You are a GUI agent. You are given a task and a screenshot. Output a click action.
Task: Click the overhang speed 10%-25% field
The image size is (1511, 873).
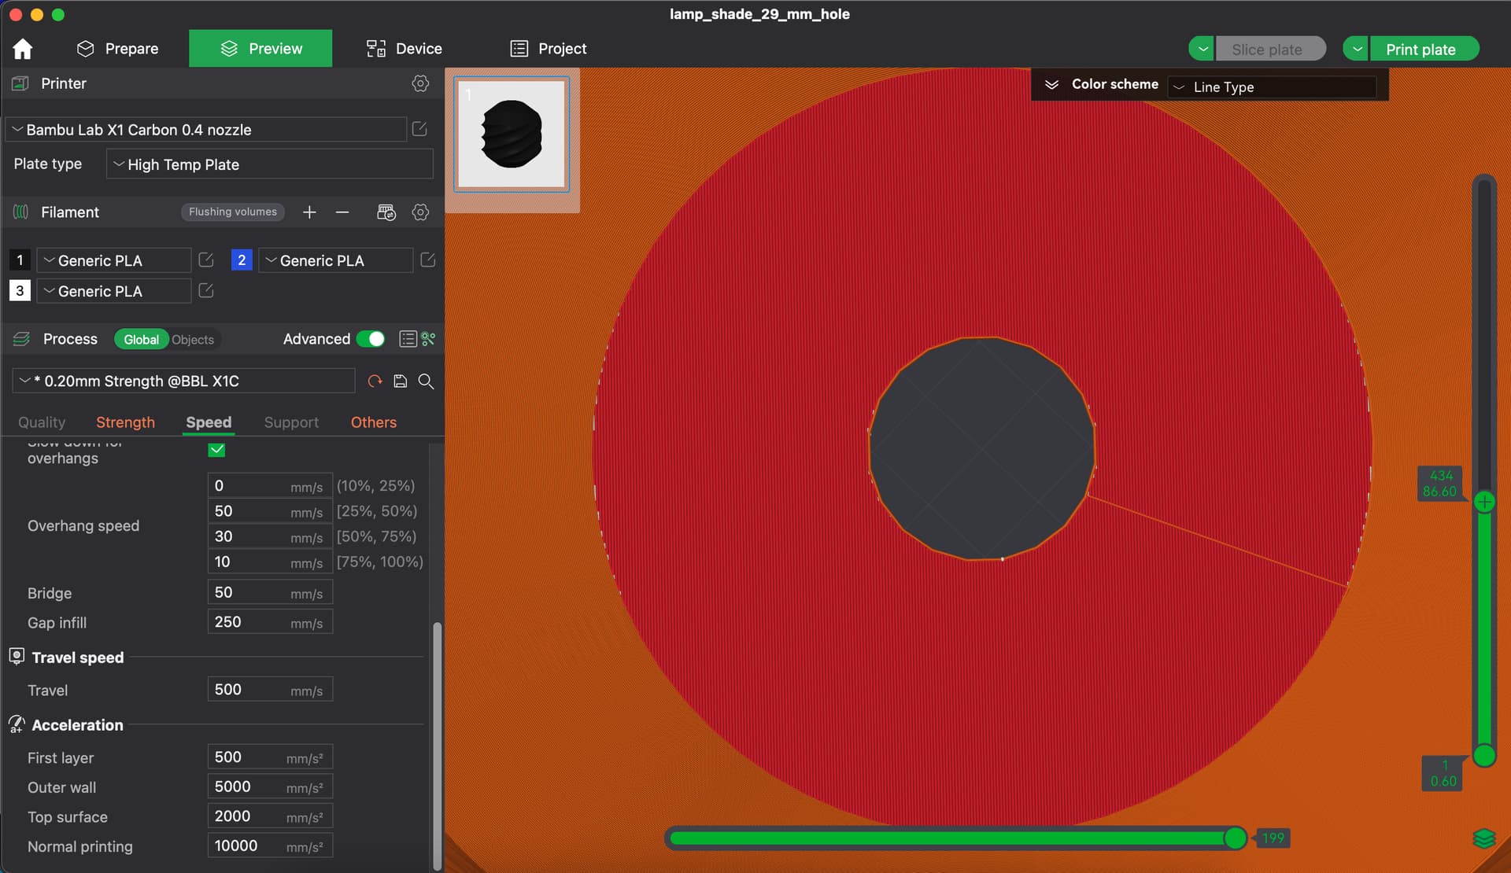point(270,486)
